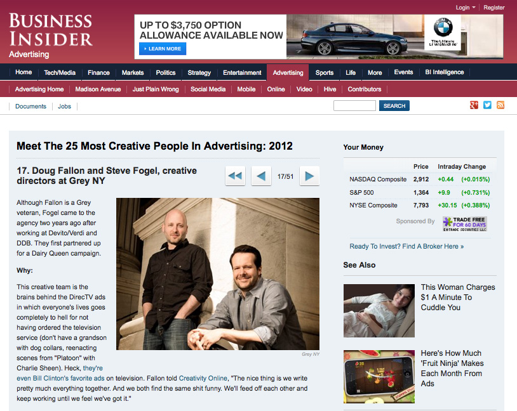Click the SEARCH button
This screenshot has width=517, height=411.
[394, 106]
